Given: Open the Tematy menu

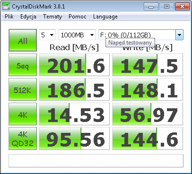Looking at the screenshot, I should (x=52, y=17).
